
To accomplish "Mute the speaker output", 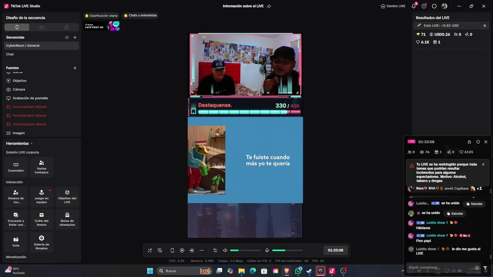I will coord(225,250).
